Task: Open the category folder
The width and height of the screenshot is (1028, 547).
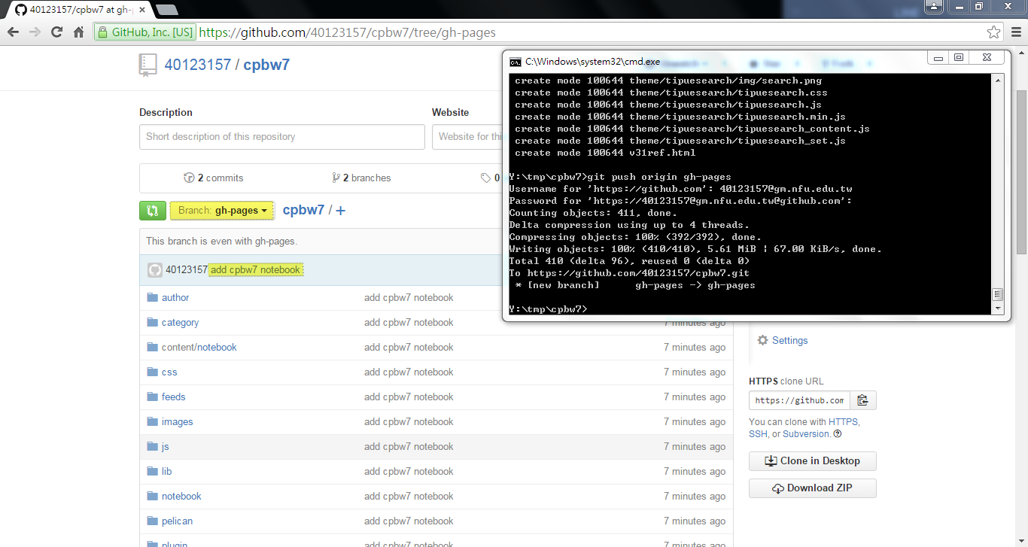Action: [181, 323]
